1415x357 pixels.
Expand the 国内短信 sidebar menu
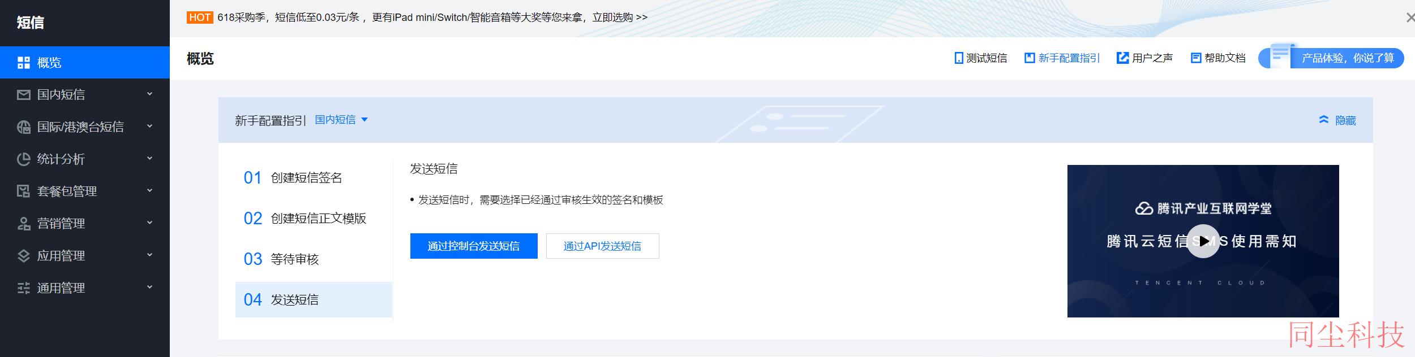pos(150,94)
